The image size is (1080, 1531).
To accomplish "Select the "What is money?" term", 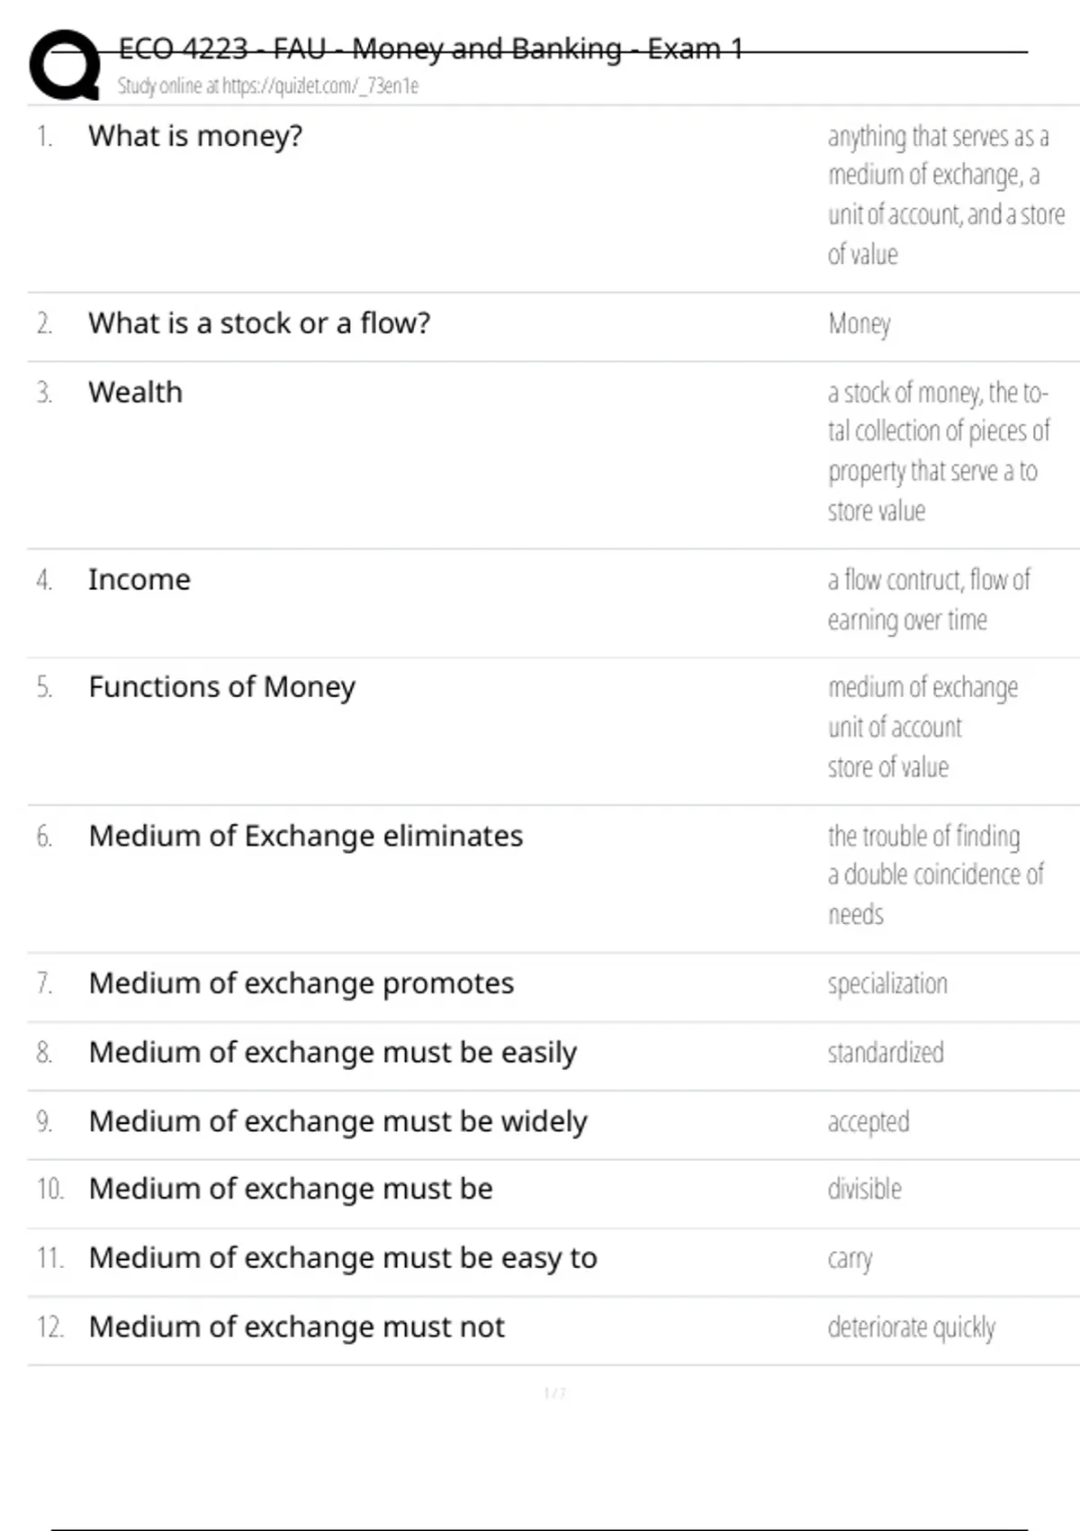I will [195, 136].
